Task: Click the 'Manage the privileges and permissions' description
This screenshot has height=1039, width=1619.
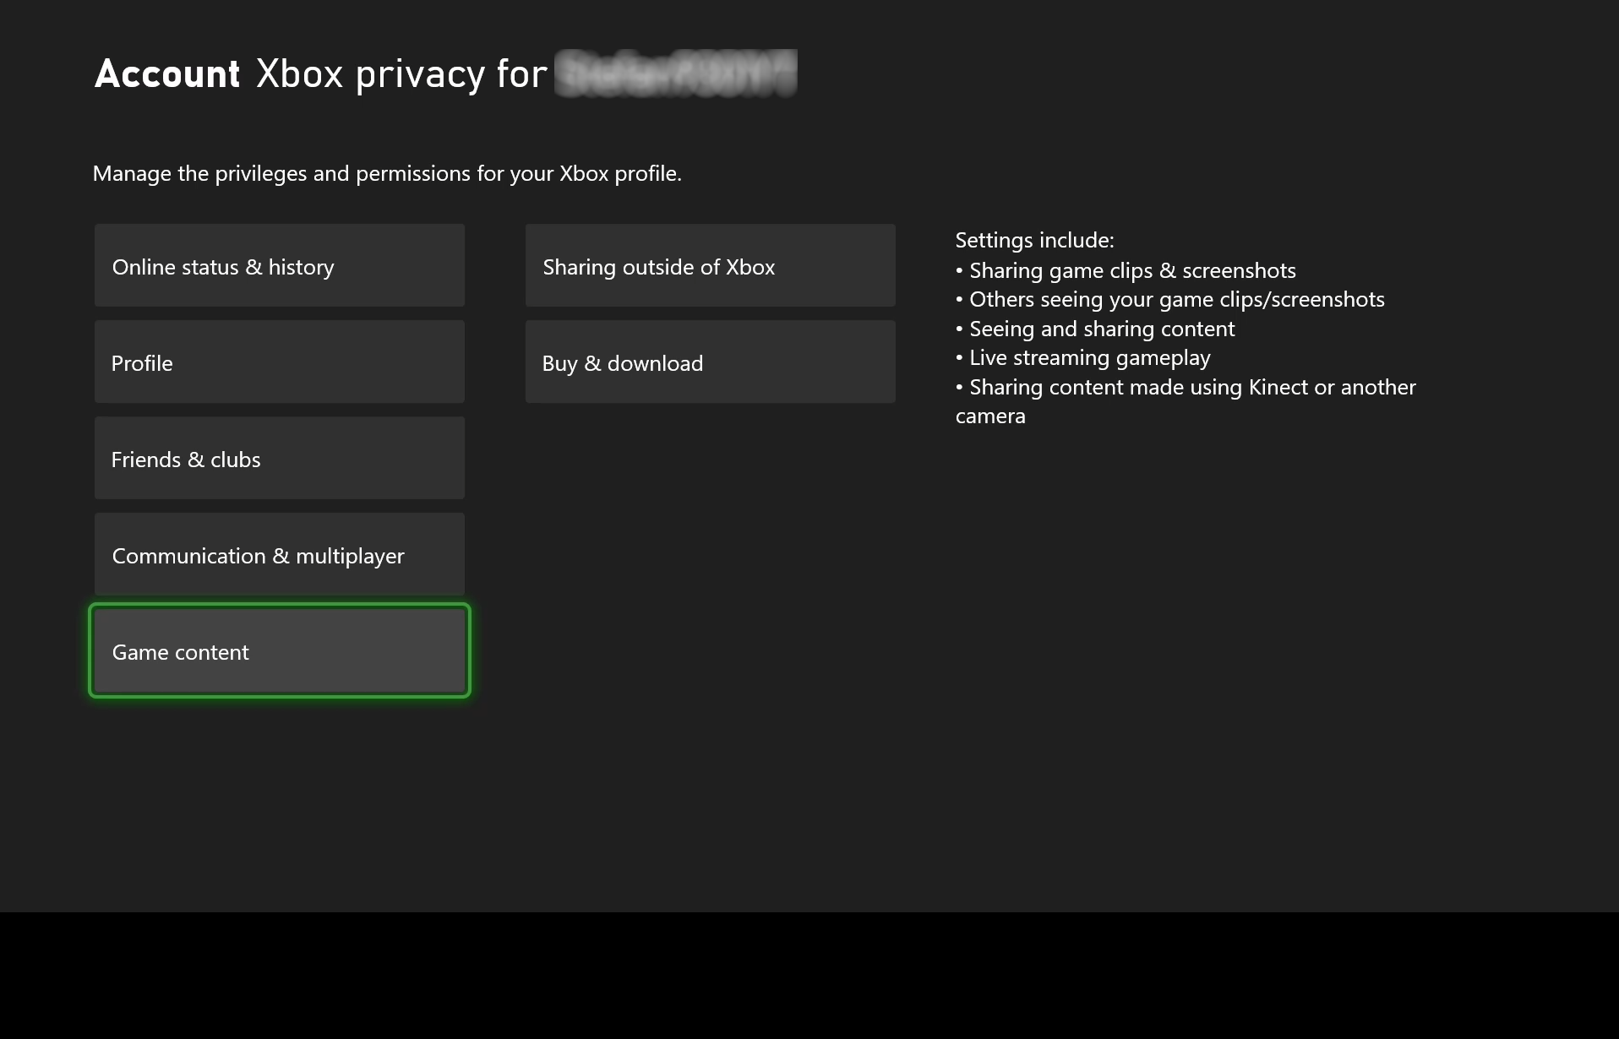Action: (387, 173)
